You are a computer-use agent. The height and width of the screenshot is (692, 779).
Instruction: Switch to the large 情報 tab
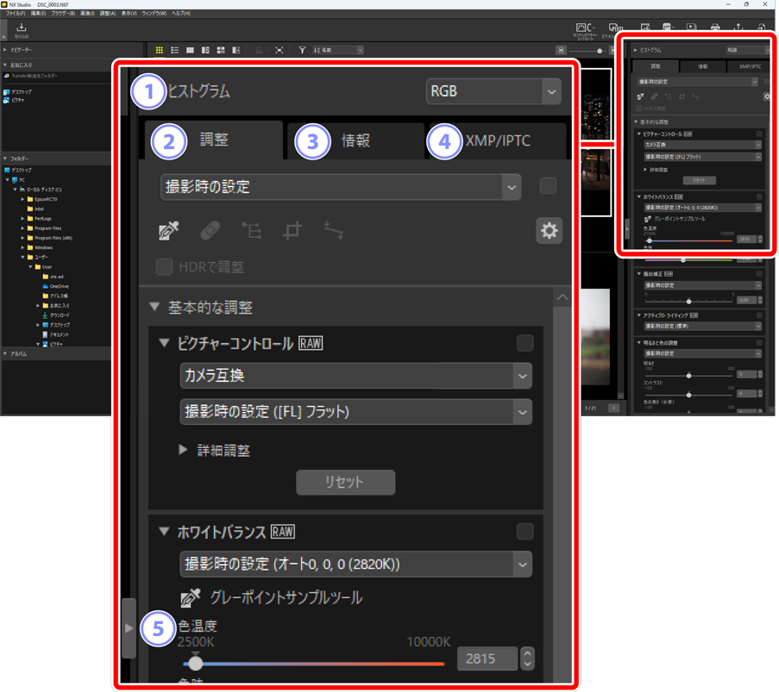click(x=355, y=141)
